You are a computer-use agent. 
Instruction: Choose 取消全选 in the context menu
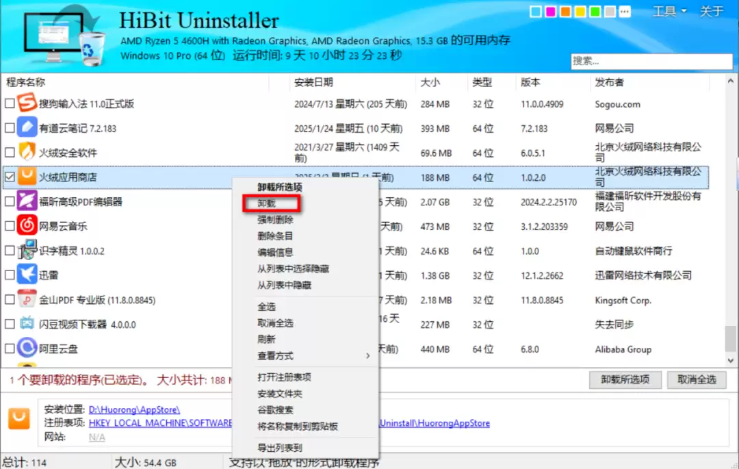point(275,323)
